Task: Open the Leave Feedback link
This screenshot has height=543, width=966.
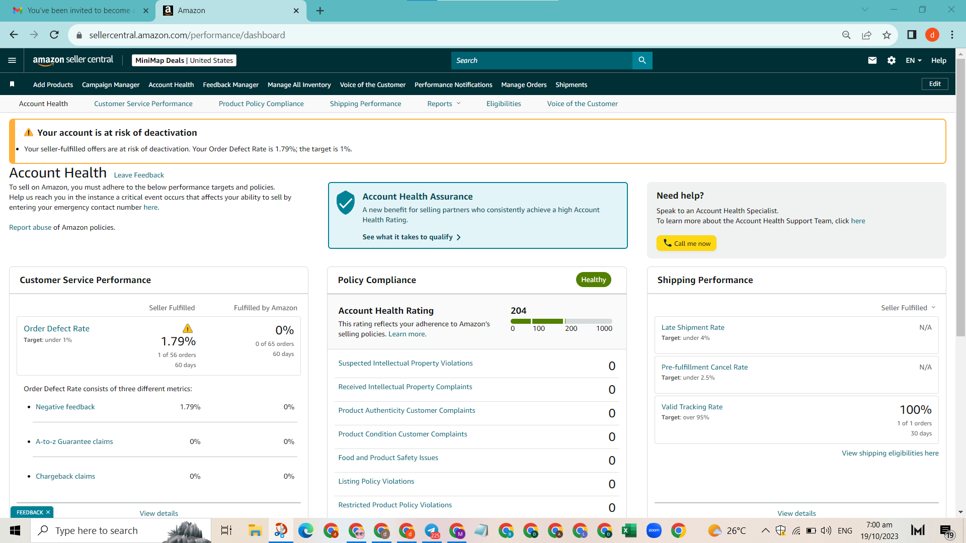Action: (x=139, y=175)
